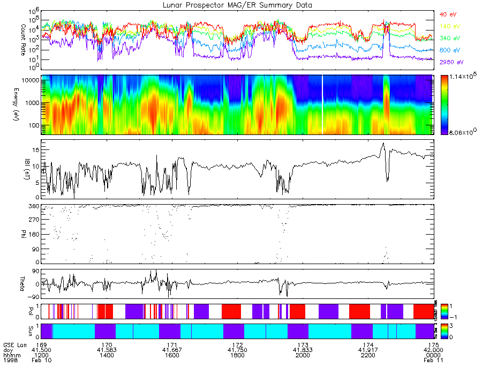The image size is (482, 375).
Task: Click the "1800" time label
Action: [237, 355]
